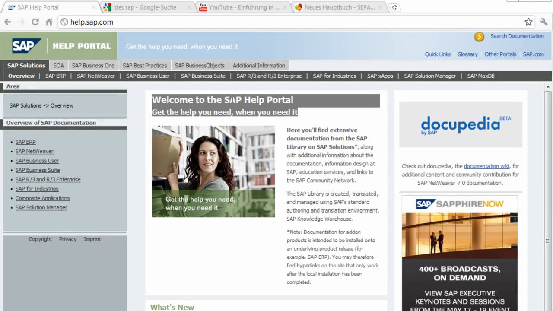Click the browser back arrow
553x311 pixels.
pyautogui.click(x=8, y=22)
